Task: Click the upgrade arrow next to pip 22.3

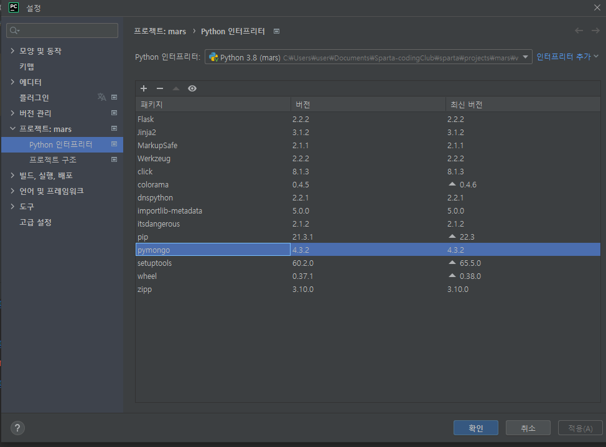Action: pos(452,236)
